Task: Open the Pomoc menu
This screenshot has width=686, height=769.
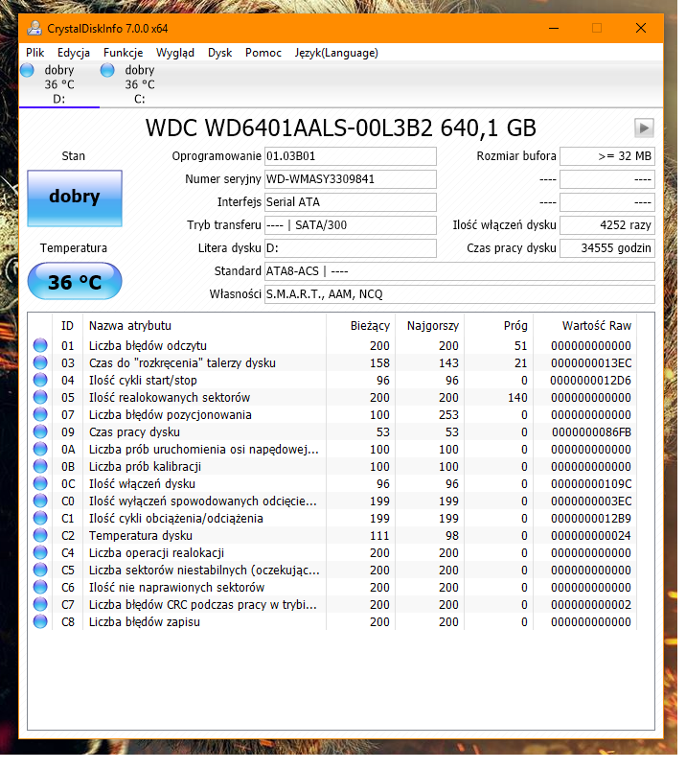Action: [263, 53]
